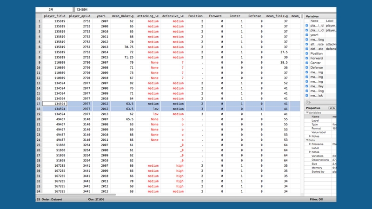The image size is (372, 209).
Task: Toggle the Forward variable checkbox
Action: [307, 58]
